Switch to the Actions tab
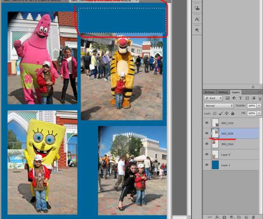This screenshot has height=219, width=263. (210, 92)
